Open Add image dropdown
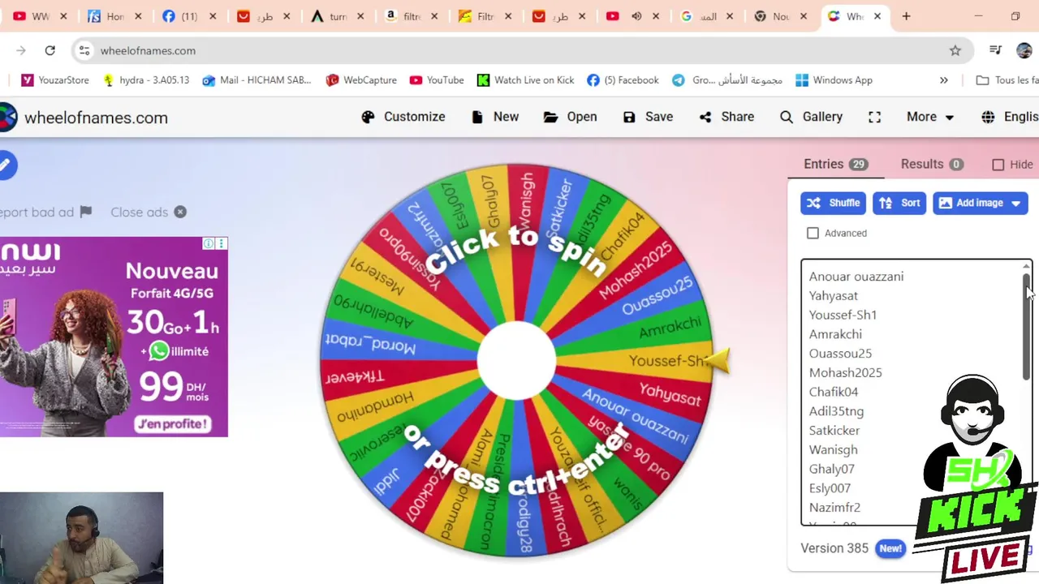The width and height of the screenshot is (1039, 584). tap(981, 203)
